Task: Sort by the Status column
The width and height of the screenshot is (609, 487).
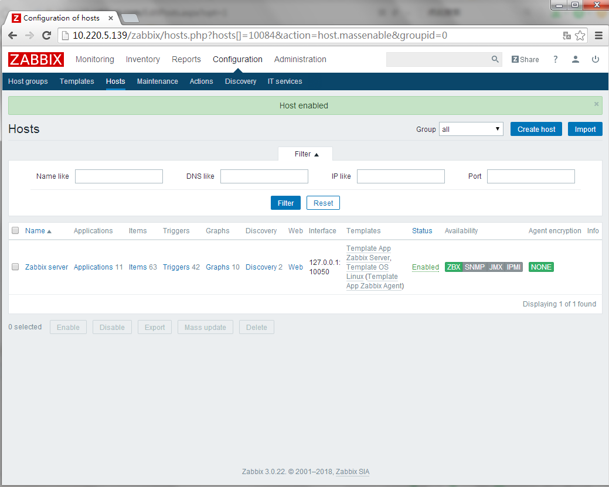Action: 422,231
